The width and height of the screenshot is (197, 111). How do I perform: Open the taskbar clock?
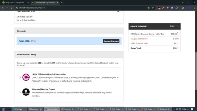[185, 109]
